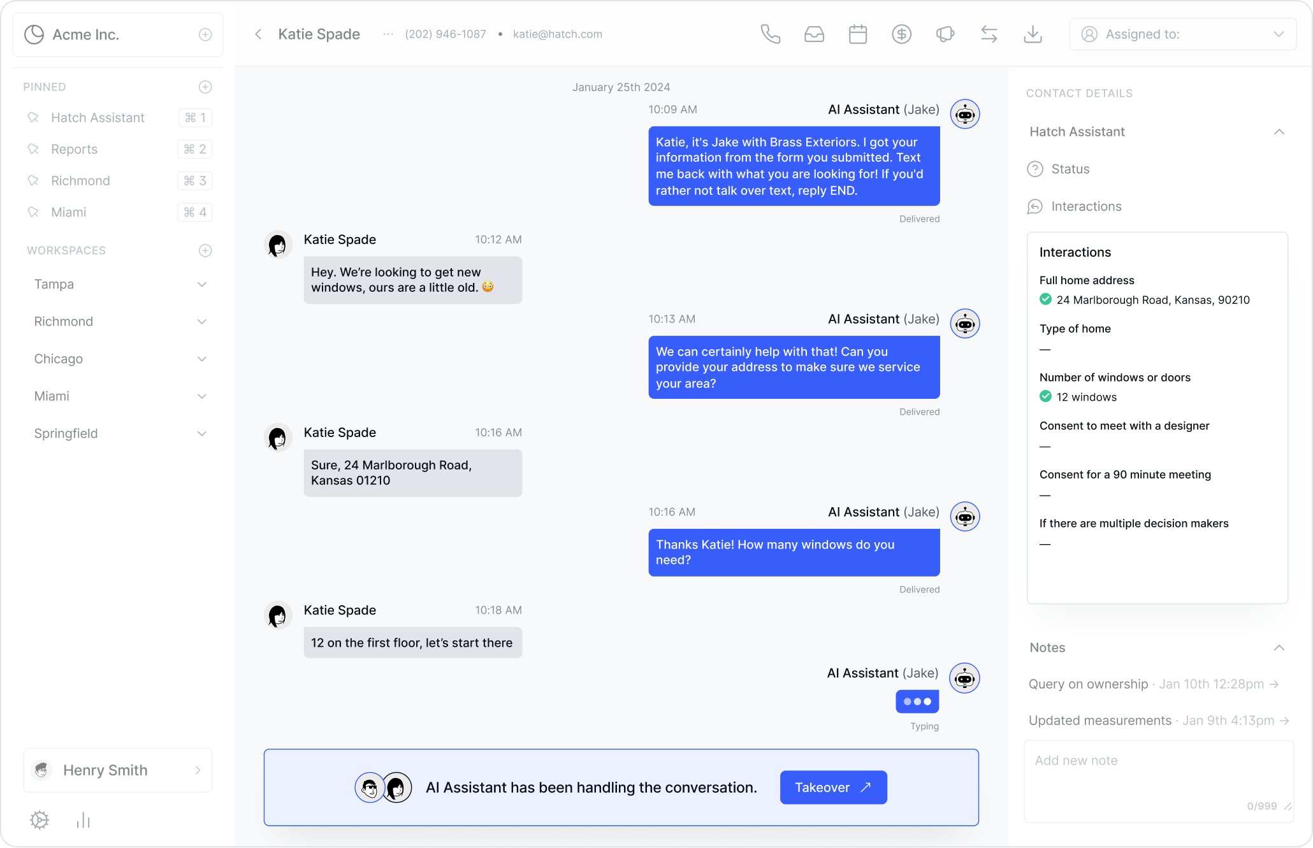Click the transfer conversation arrows icon
This screenshot has width=1313, height=848.
[989, 34]
